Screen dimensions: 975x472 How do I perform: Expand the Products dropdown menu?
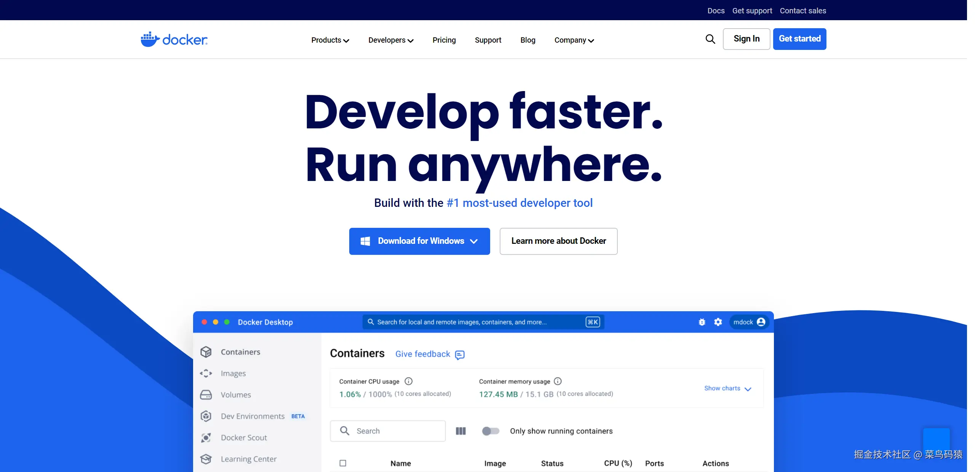(x=330, y=40)
